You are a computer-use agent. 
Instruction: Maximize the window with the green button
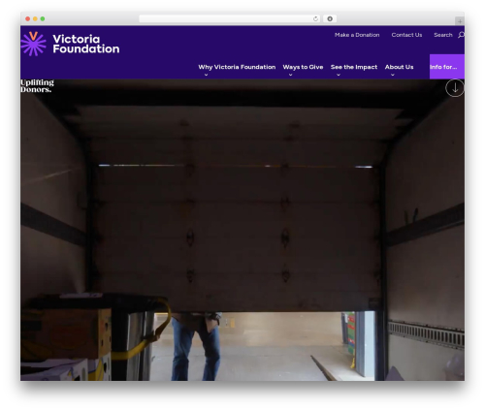pyautogui.click(x=43, y=19)
